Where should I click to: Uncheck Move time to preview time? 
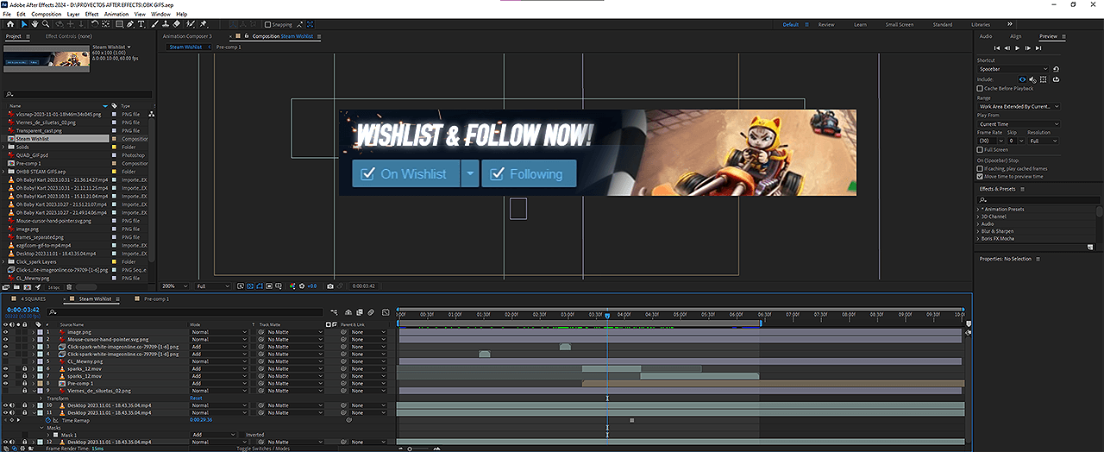click(980, 177)
